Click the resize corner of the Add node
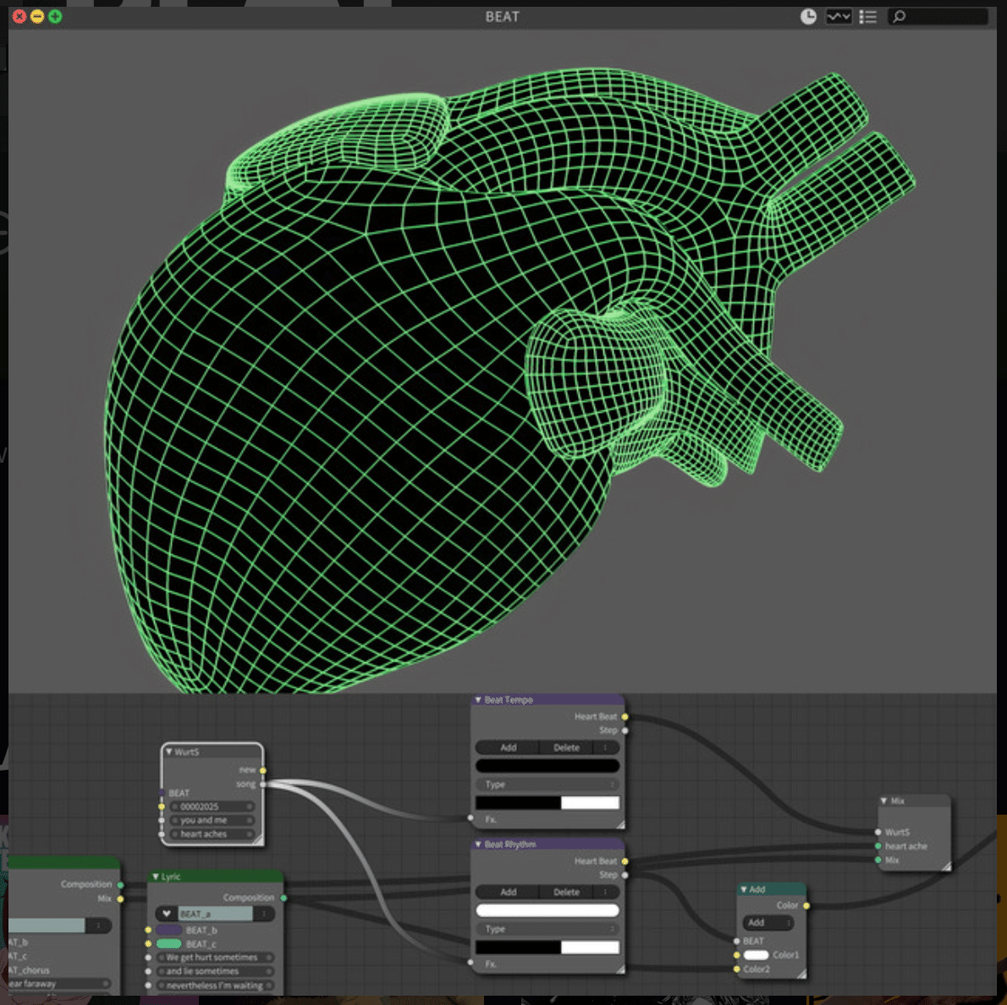 pyautogui.click(x=801, y=974)
